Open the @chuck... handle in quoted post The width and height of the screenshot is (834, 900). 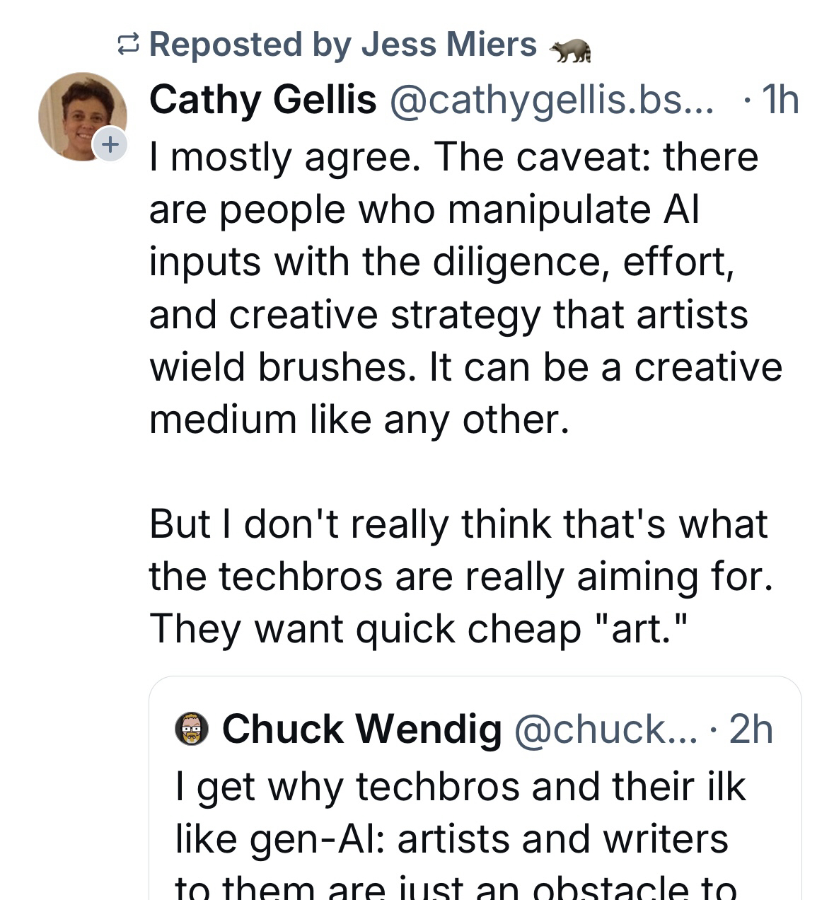tap(605, 729)
